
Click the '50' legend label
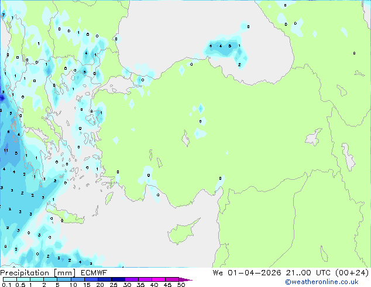pos(181,285)
